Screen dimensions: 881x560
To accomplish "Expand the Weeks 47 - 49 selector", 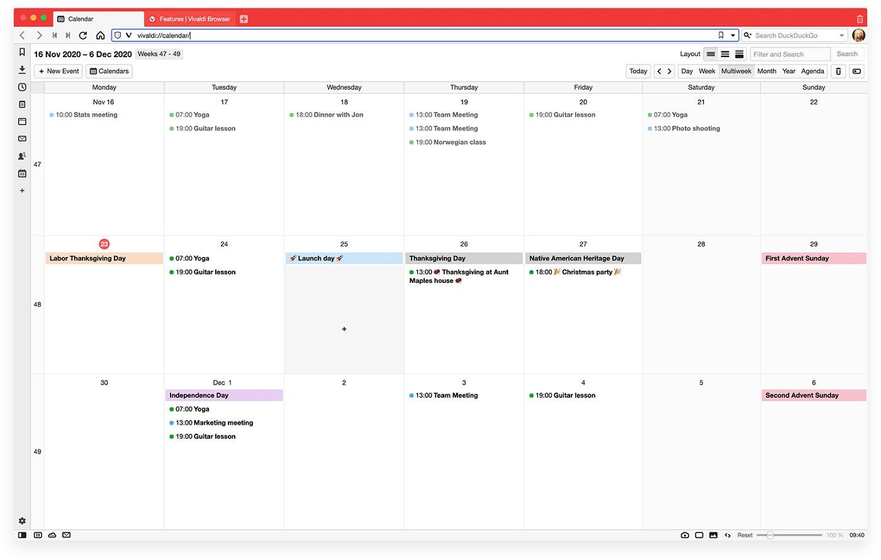I will [x=159, y=54].
